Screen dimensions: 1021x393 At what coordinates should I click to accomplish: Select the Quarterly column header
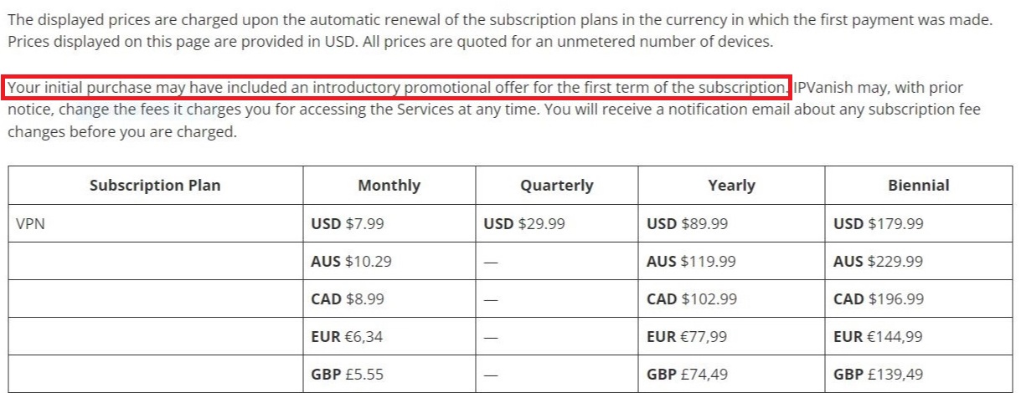click(556, 186)
